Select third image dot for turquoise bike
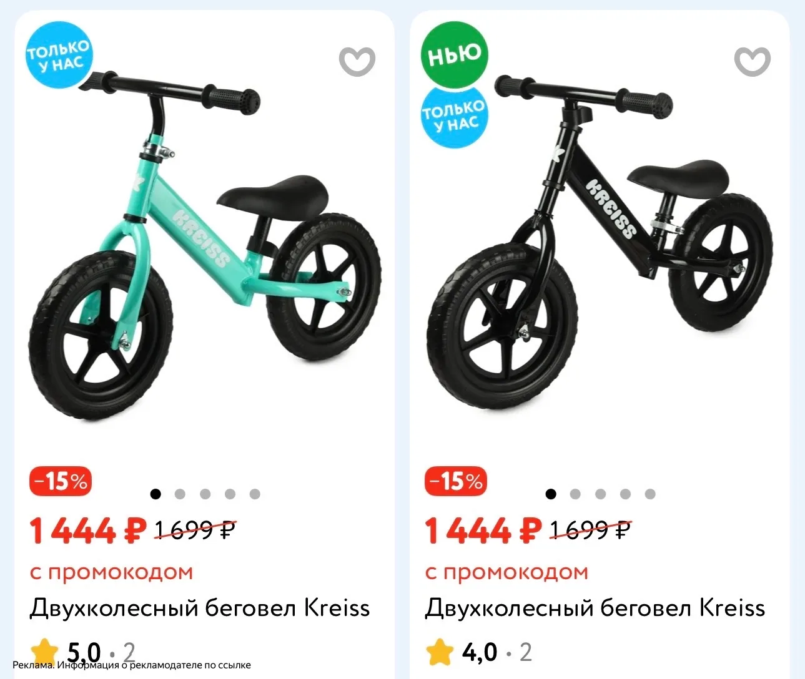805x679 pixels. pyautogui.click(x=205, y=494)
